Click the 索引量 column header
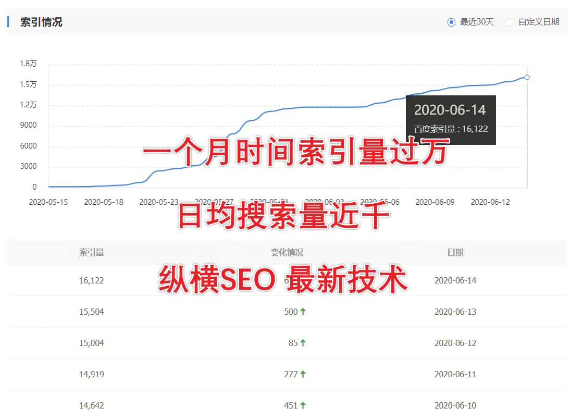This screenshot has height=420, width=571. click(92, 252)
